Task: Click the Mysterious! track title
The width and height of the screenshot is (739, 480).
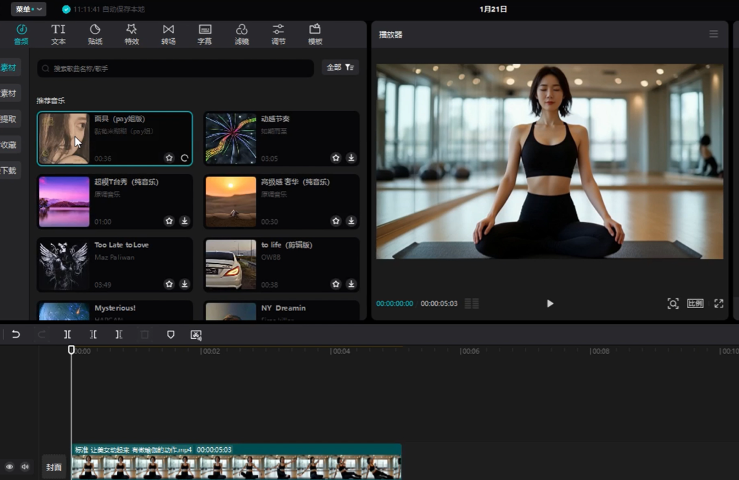Action: (x=115, y=308)
